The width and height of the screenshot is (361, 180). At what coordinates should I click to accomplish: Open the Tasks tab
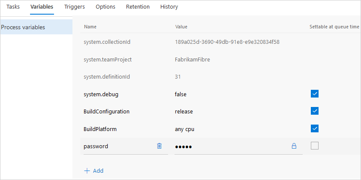click(x=13, y=7)
